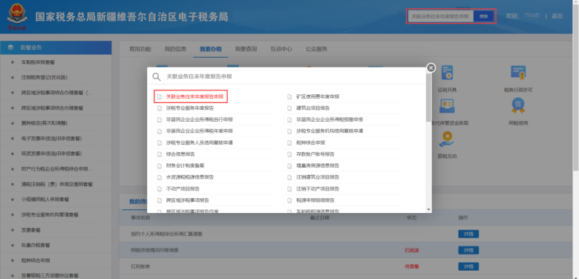
Task: Open the 水资源税税源信息报告 result
Action: point(190,177)
